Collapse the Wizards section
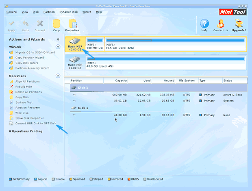Viewport: 252px width, 191px height. (x=58, y=47)
